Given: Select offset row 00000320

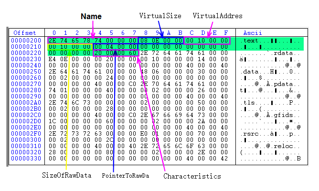Looking at the screenshot, I should [x=26, y=152].
